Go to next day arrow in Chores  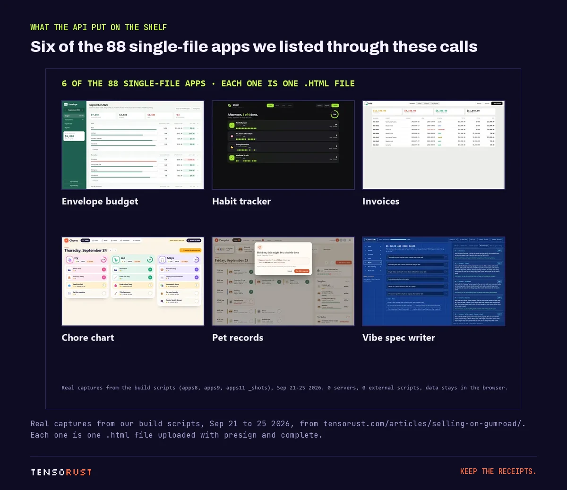(x=115, y=250)
